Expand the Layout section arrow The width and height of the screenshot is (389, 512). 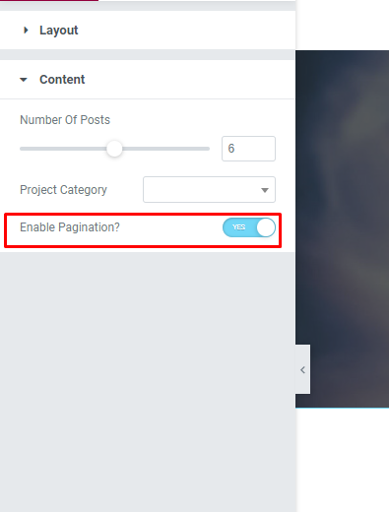[26, 31]
